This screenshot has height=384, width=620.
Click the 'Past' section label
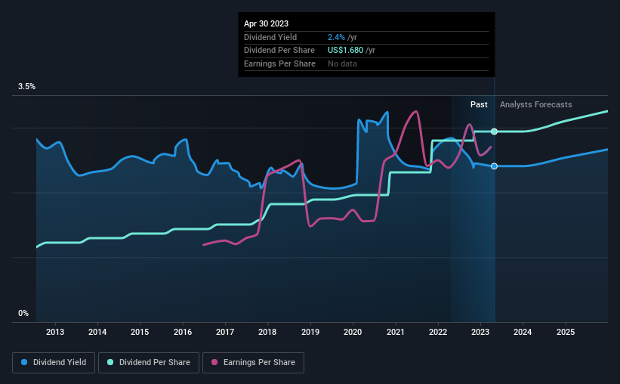coord(479,104)
